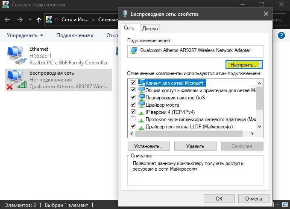Switch to large icons view in status bar

(285, 204)
